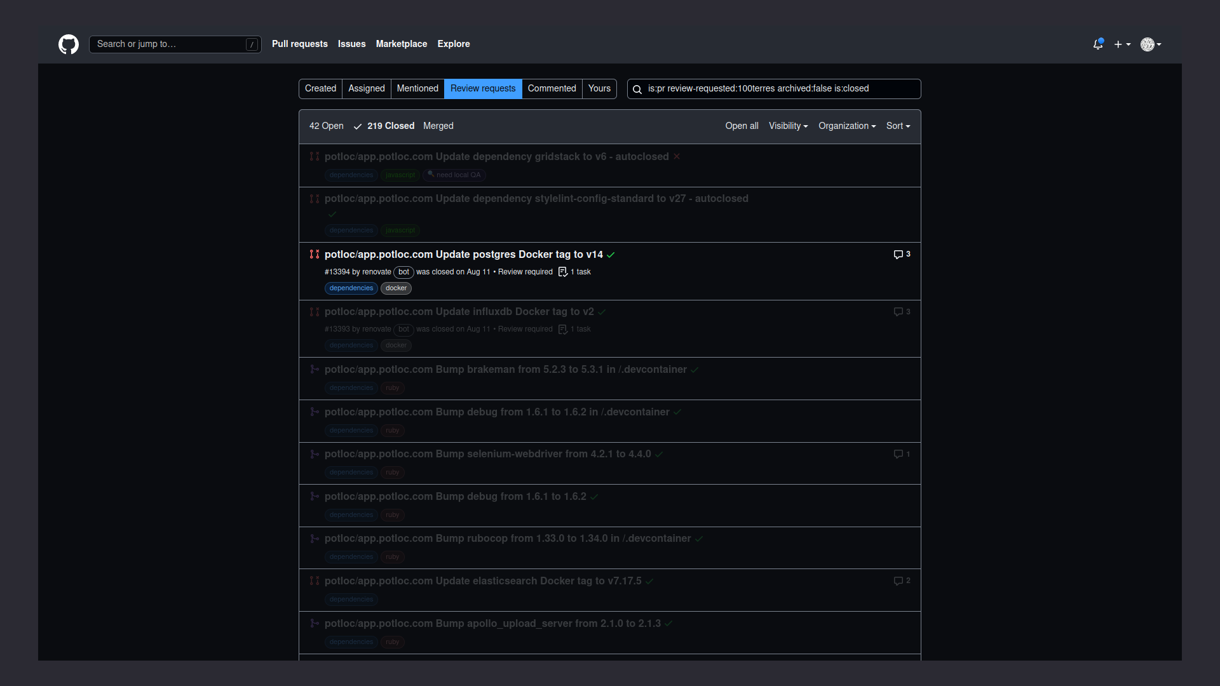This screenshot has width=1220, height=686.
Task: Click green checkmark status on postgres PR
Action: click(611, 255)
